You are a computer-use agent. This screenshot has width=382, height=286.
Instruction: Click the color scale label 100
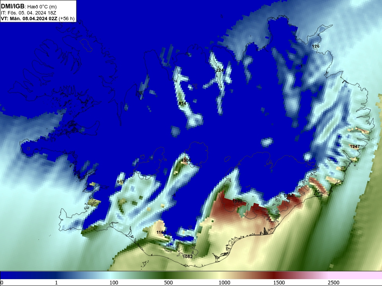pos(114,283)
